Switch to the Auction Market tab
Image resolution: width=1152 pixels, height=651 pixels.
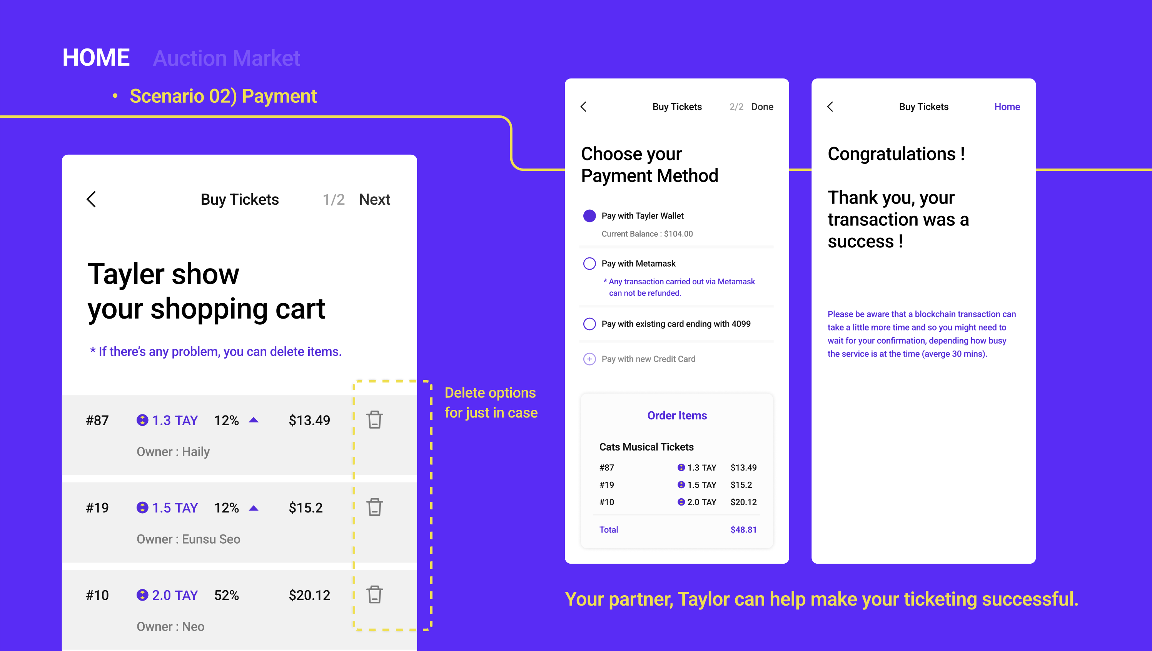pyautogui.click(x=226, y=58)
